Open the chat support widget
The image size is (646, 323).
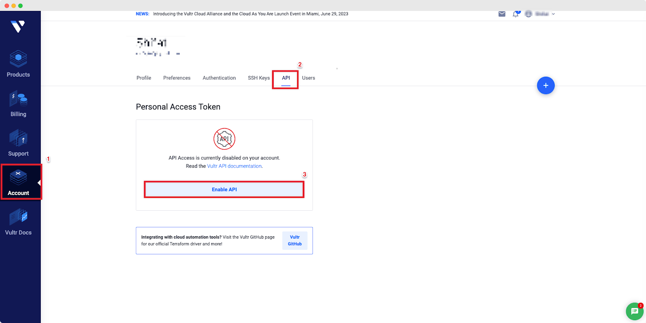coord(634,311)
